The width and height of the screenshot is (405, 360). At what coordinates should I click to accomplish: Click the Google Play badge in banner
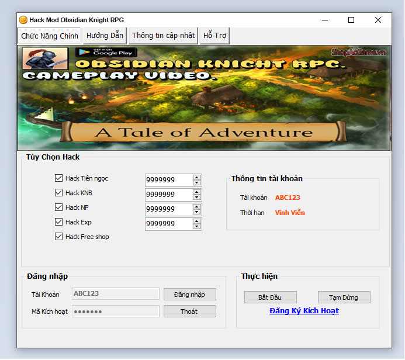[x=106, y=52]
